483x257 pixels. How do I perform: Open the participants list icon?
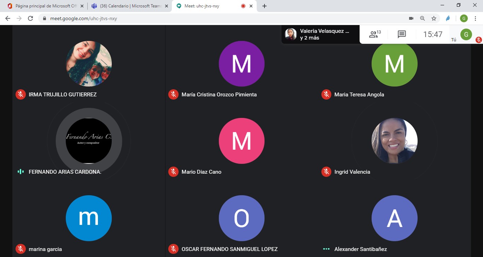click(374, 34)
